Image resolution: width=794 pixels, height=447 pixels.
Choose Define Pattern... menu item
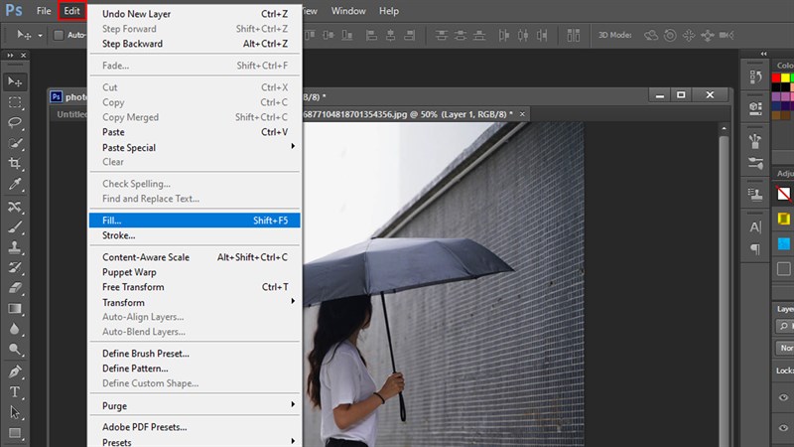click(195, 368)
